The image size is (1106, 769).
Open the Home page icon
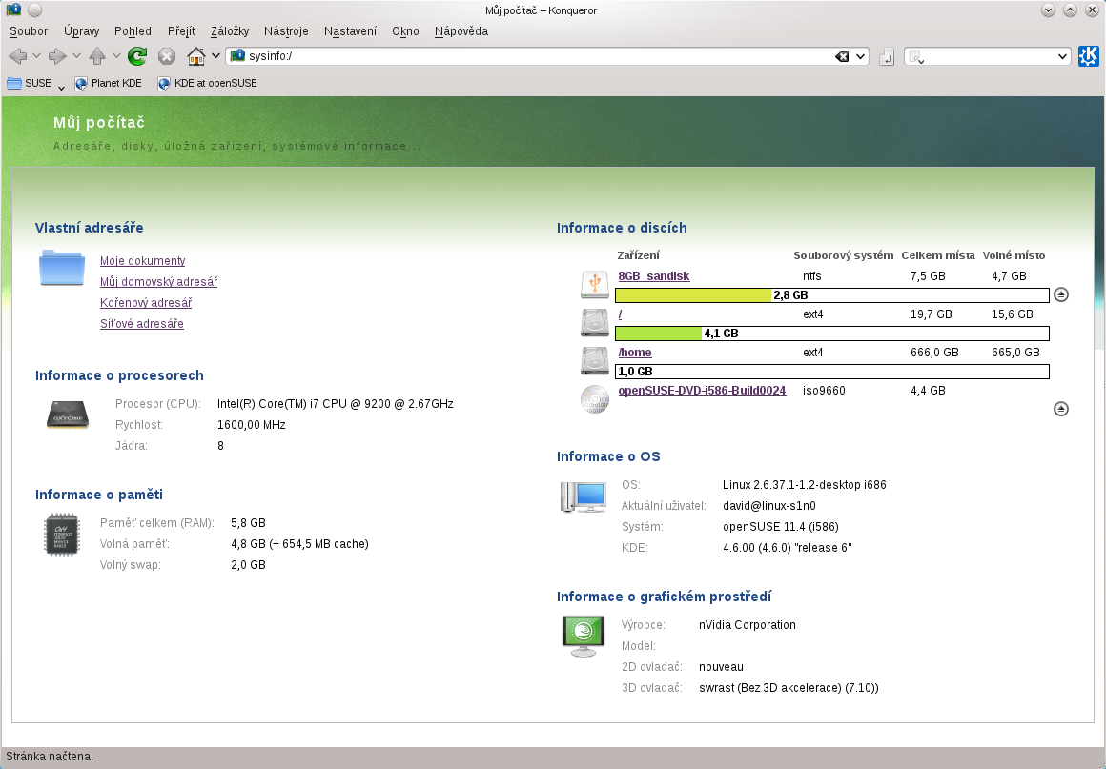(x=196, y=55)
